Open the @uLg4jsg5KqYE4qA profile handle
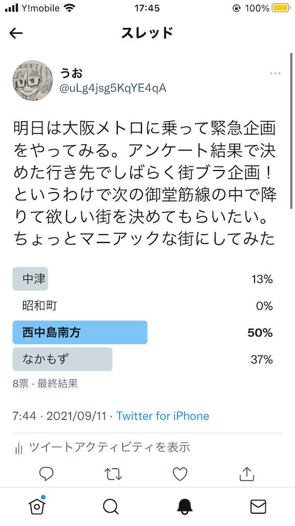The image size is (295, 526). pyautogui.click(x=113, y=88)
